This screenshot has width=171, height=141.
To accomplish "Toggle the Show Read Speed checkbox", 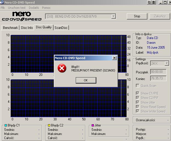I will click(x=138, y=107).
